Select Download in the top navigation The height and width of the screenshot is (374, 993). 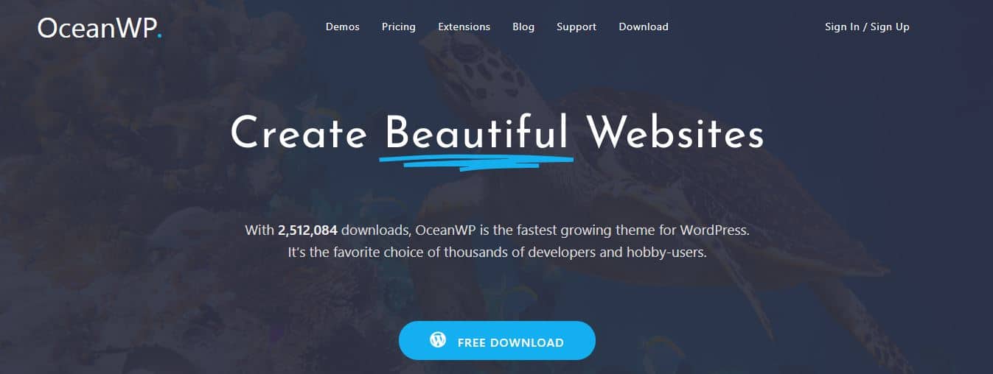tap(644, 27)
